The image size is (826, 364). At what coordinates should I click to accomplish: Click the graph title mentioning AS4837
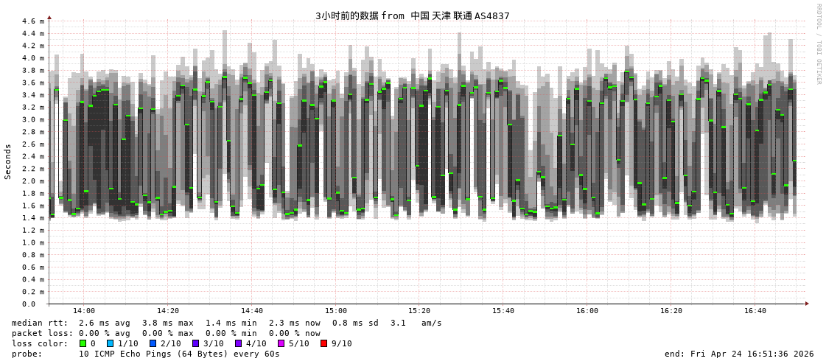413,15
